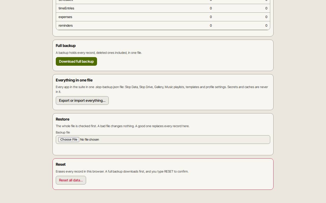The width and height of the screenshot is (326, 203).
Task: Open Export or import everything dialog
Action: tap(82, 100)
